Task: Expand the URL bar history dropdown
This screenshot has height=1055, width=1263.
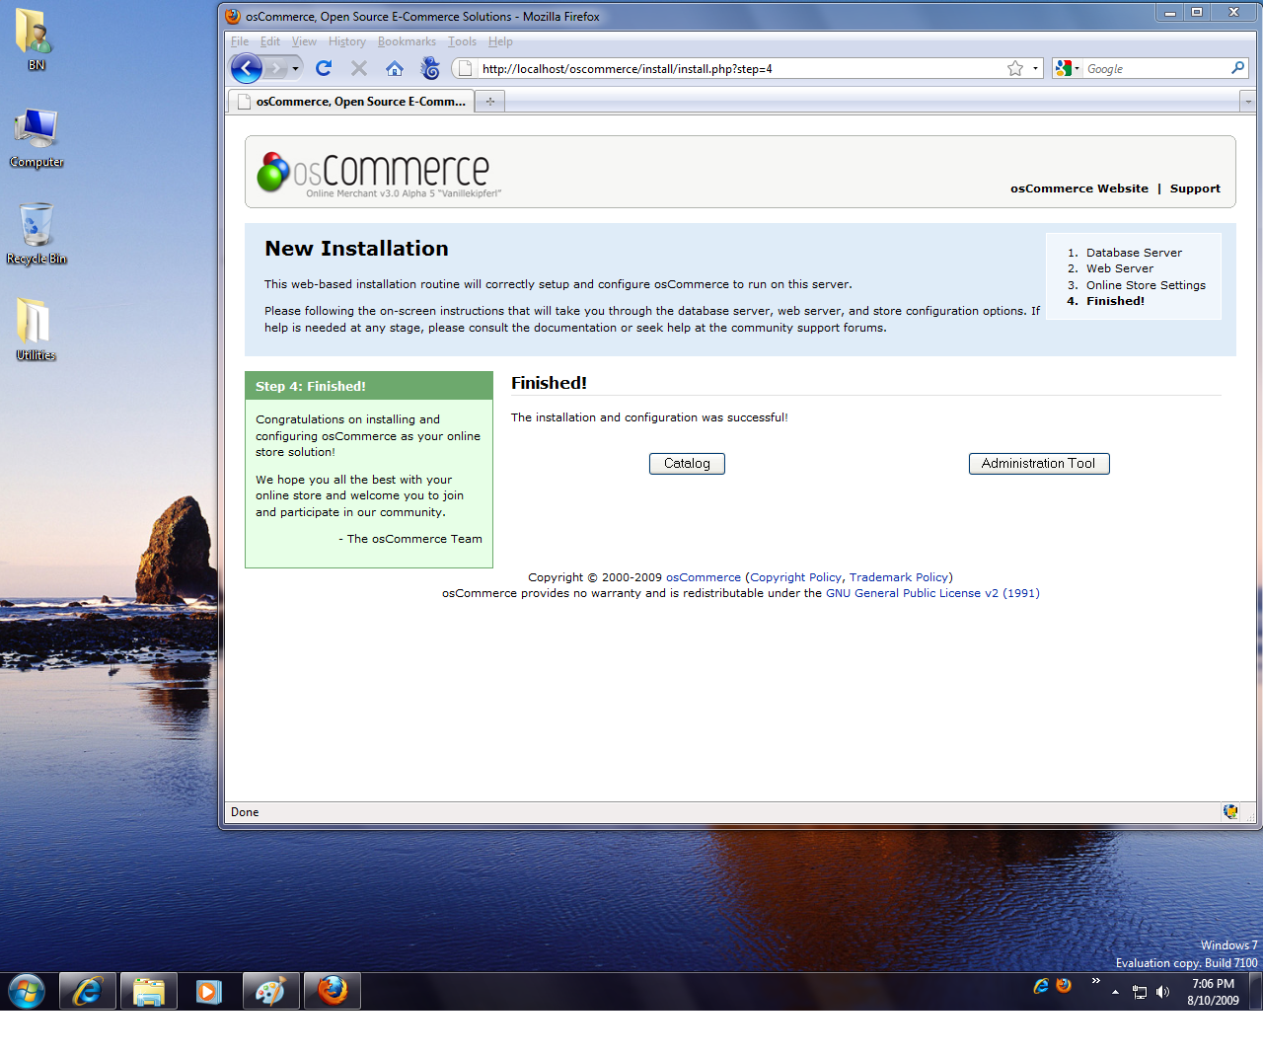Action: click(x=1035, y=68)
